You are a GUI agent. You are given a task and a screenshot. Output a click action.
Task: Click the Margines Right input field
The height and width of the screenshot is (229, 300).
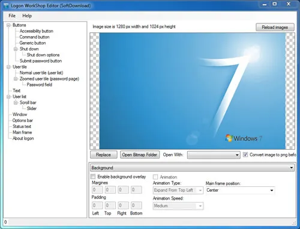[x=123, y=189]
